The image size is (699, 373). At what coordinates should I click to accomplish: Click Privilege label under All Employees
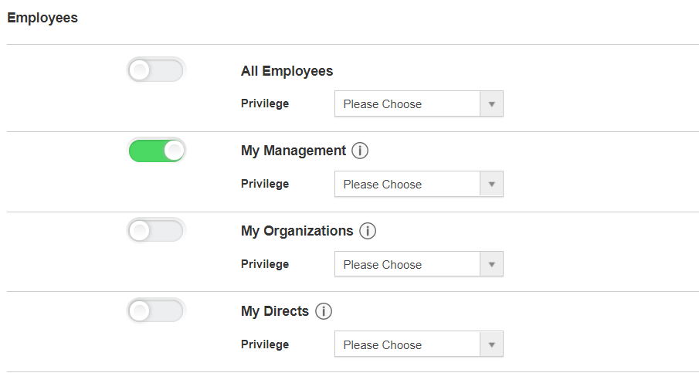pos(265,103)
